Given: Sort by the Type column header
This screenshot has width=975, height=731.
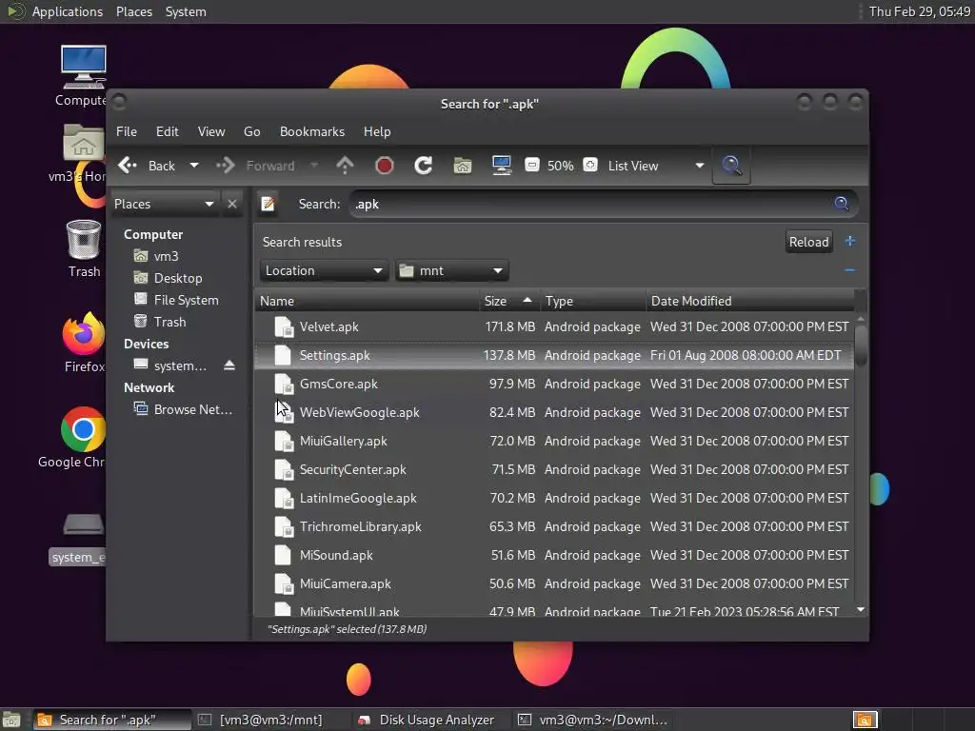Looking at the screenshot, I should click(592, 301).
